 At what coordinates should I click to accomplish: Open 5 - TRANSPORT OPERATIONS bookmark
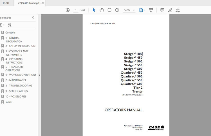pyautogui.click(x=14, y=69)
